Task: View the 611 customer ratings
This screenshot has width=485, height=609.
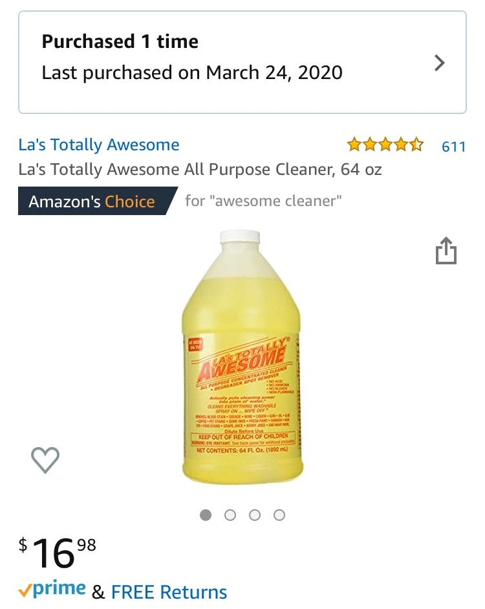Action: (x=453, y=147)
